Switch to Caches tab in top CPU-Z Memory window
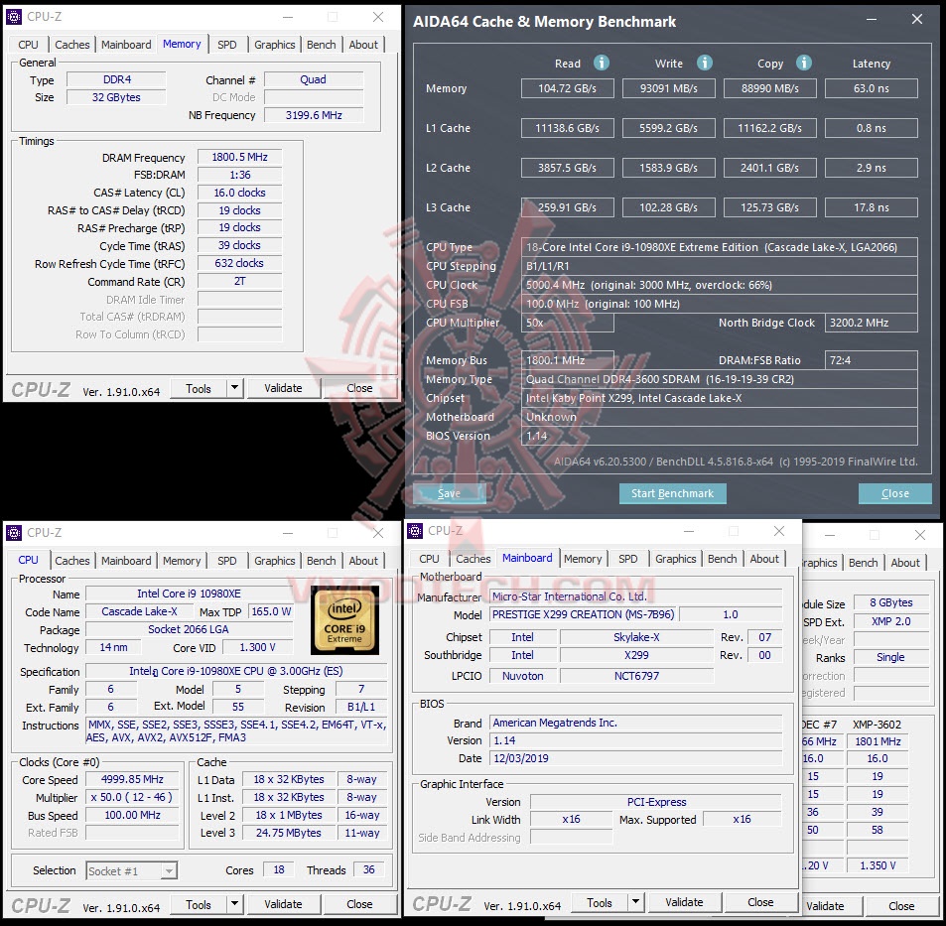 coord(71,45)
